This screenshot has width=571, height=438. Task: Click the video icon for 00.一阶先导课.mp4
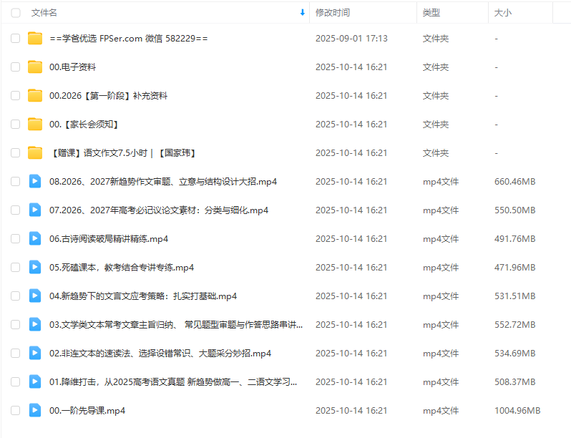35,411
